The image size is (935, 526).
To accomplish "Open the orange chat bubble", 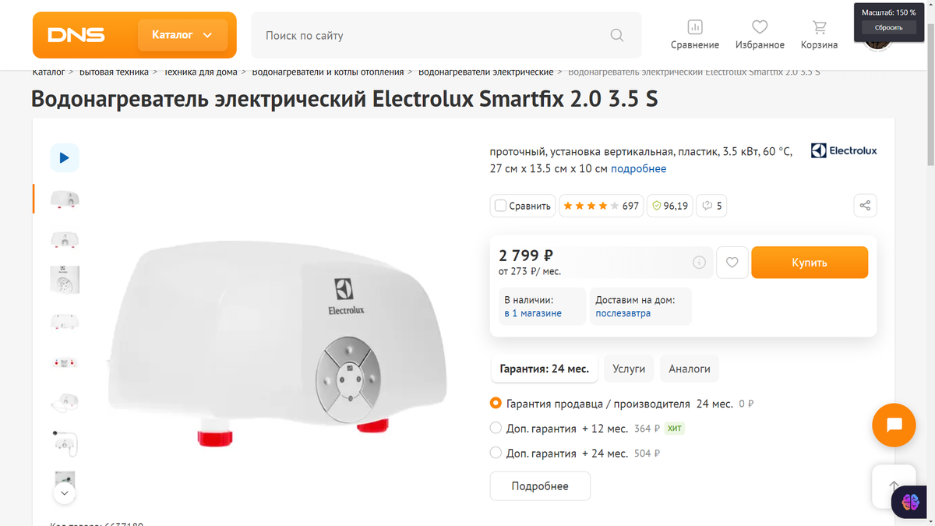I will [x=894, y=425].
